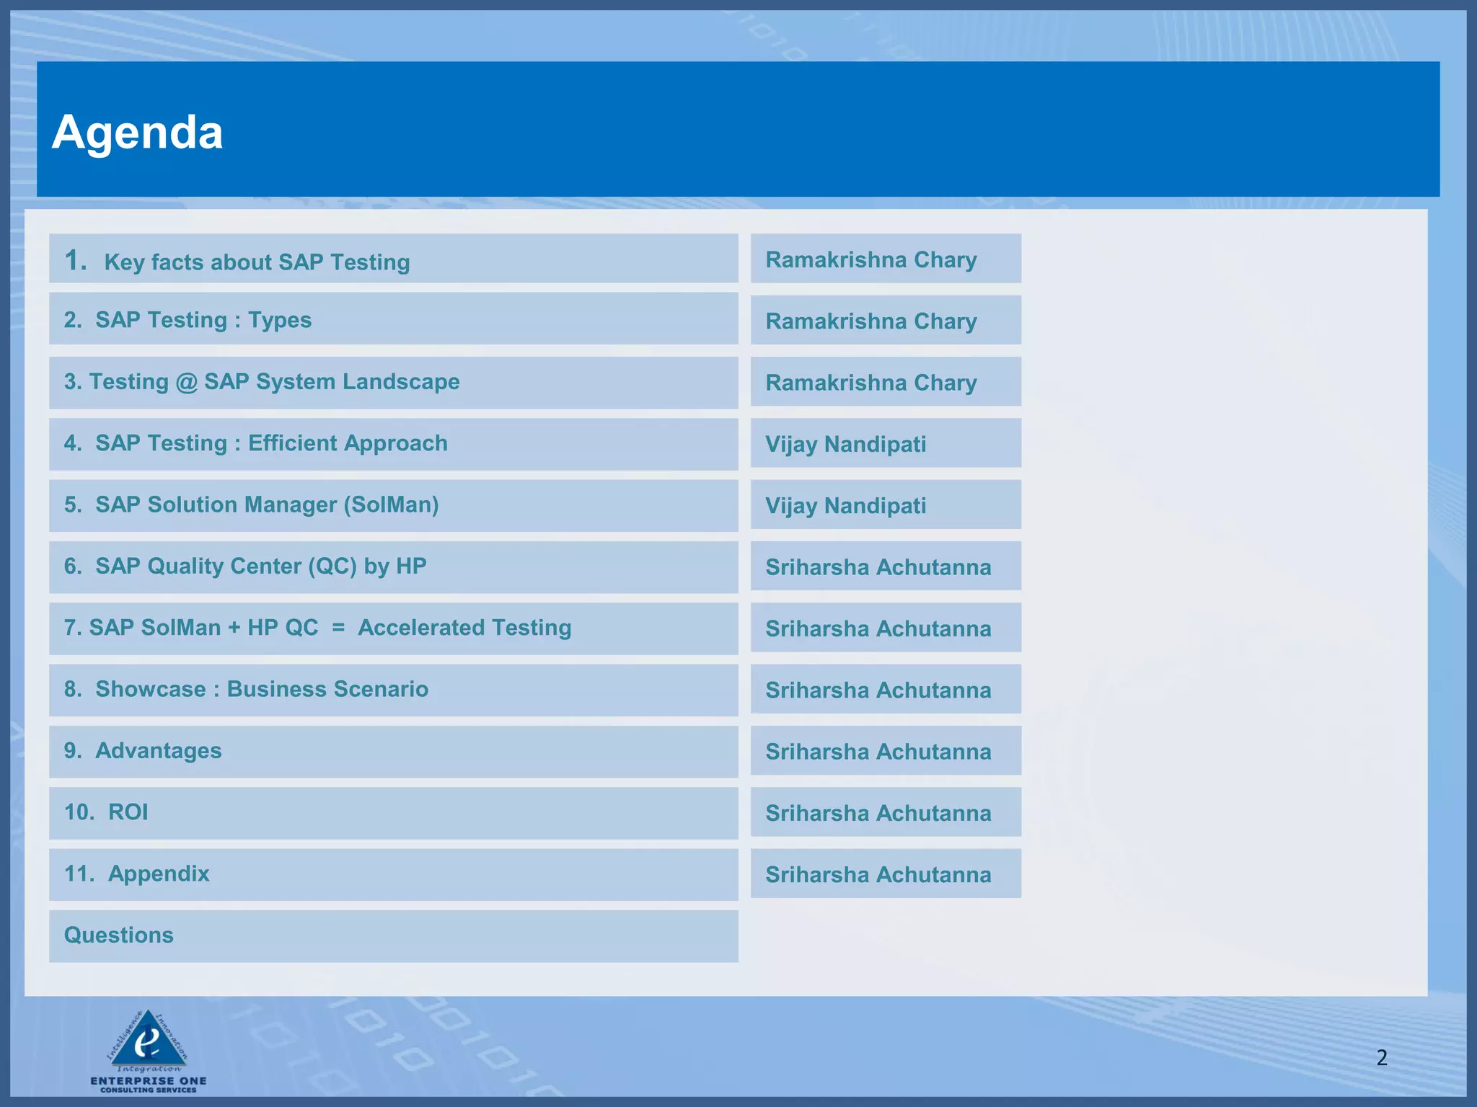Select SAP SolMan + HP QC item

(317, 628)
